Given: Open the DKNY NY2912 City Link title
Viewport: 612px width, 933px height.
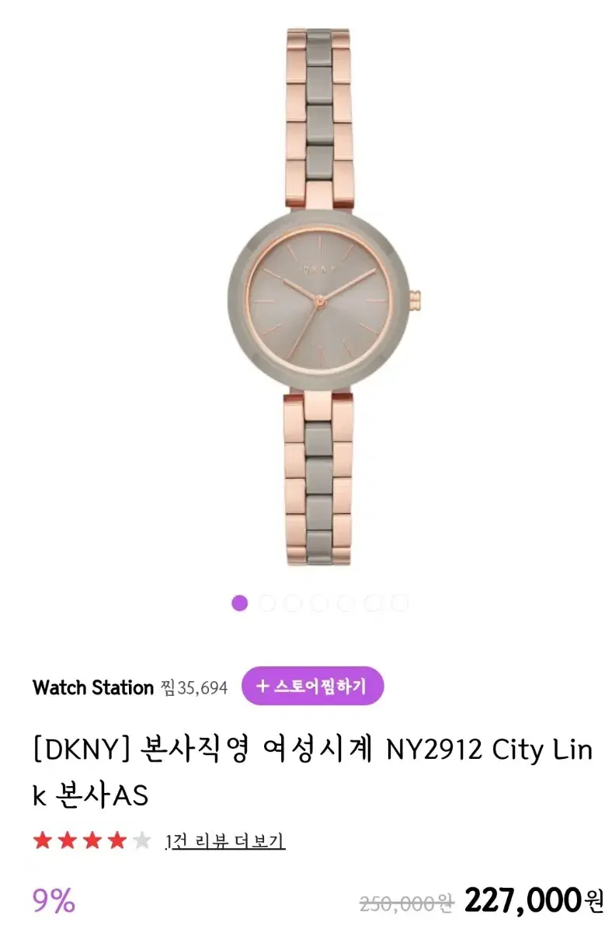Looking at the screenshot, I should pyautogui.click(x=312, y=774).
